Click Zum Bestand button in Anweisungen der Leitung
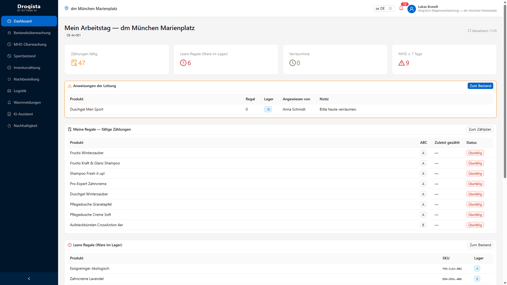 [x=480, y=86]
